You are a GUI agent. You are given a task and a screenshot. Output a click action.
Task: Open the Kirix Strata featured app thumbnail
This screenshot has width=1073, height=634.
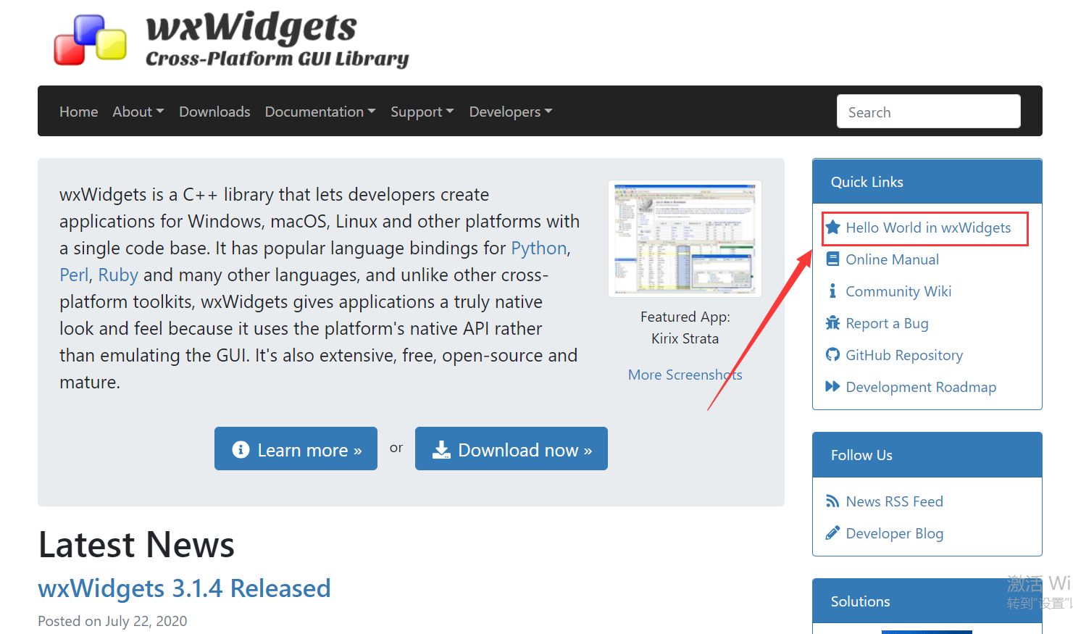point(685,238)
